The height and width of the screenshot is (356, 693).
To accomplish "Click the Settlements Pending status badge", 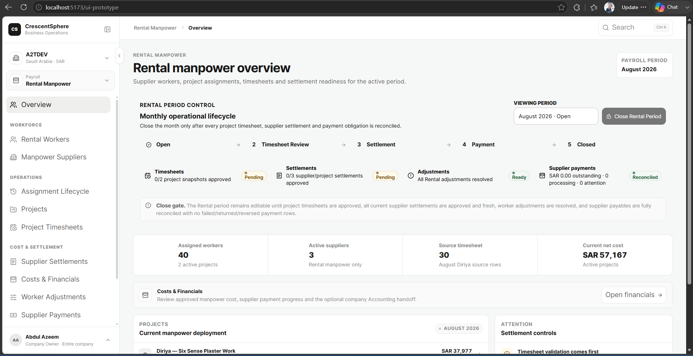I will click(386, 176).
